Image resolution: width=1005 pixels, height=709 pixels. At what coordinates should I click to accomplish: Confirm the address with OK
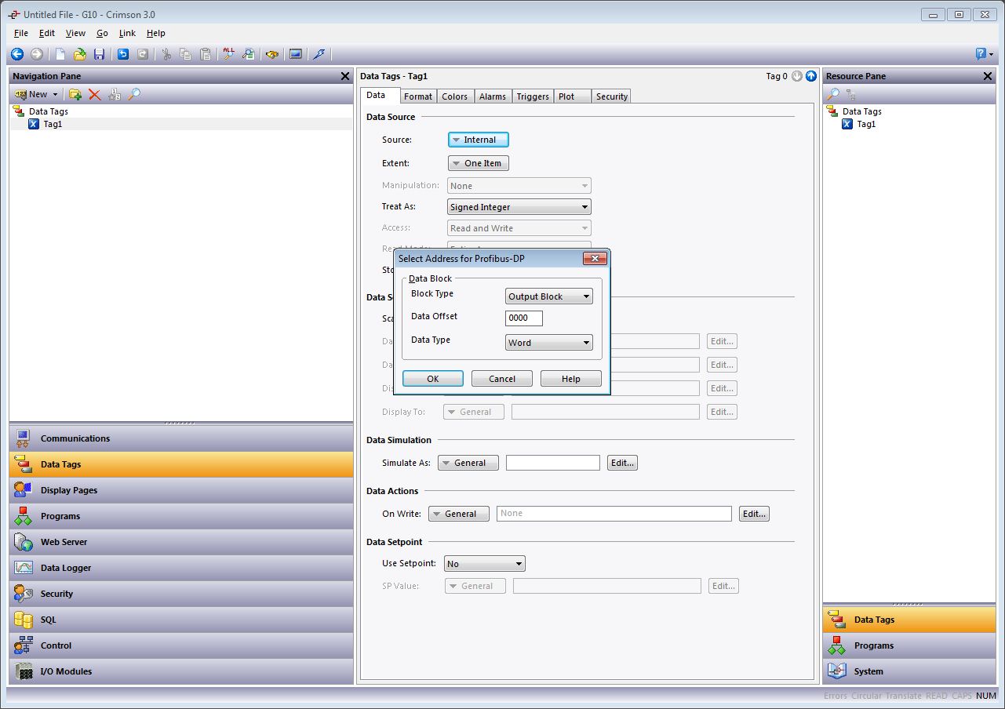tap(433, 379)
